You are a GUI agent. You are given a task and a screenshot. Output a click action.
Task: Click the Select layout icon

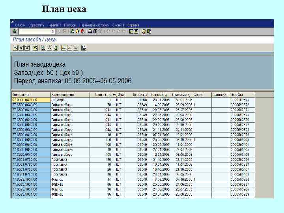tap(69, 48)
